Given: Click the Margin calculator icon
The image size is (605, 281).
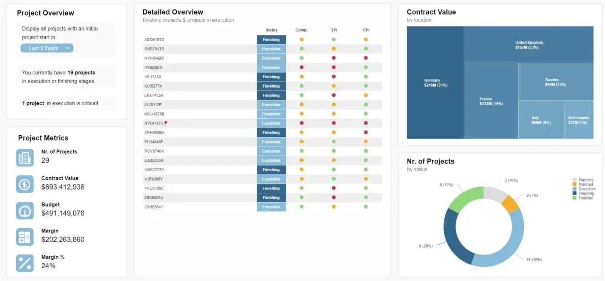Looking at the screenshot, I should tap(25, 237).
